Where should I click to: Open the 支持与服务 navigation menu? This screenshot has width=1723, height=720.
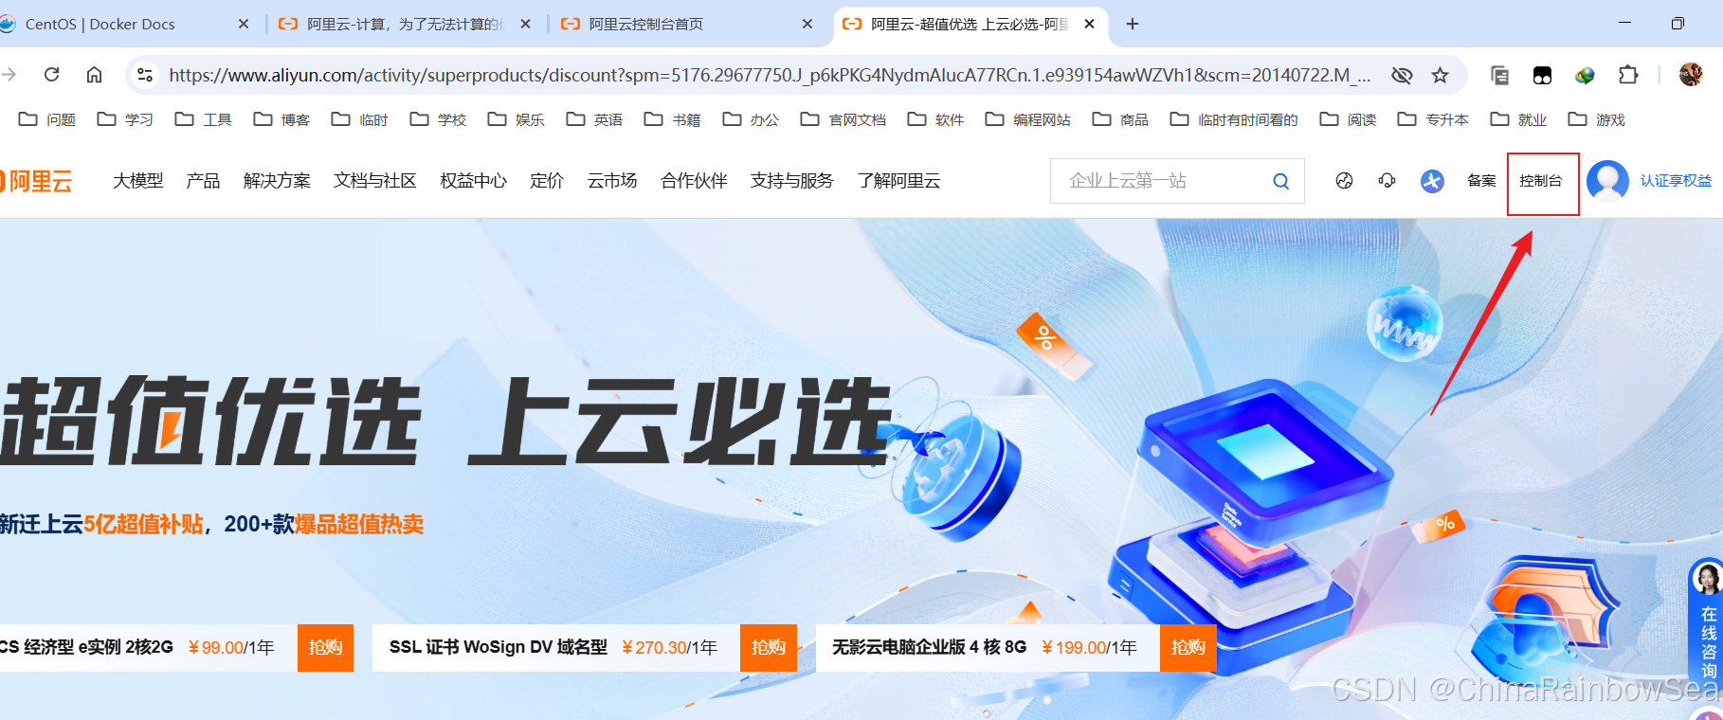(792, 181)
